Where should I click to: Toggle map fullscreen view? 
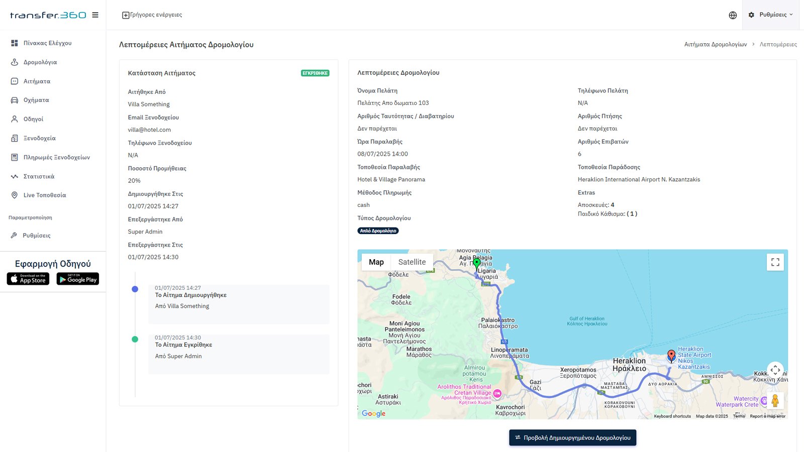pyautogui.click(x=775, y=262)
